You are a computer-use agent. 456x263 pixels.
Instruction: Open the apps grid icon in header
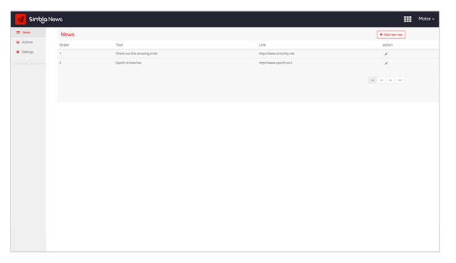pyautogui.click(x=407, y=19)
